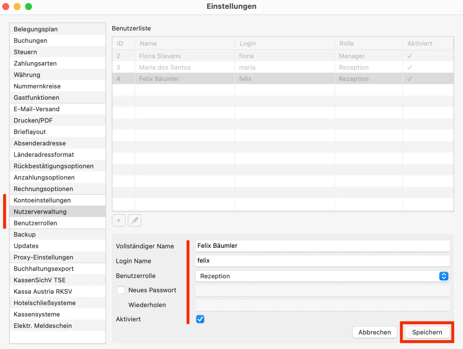The height and width of the screenshot is (349, 463).
Task: Open Steuern settings section
Action: point(58,52)
